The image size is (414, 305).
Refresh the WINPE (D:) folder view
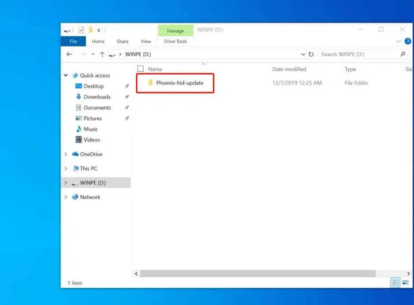311,55
